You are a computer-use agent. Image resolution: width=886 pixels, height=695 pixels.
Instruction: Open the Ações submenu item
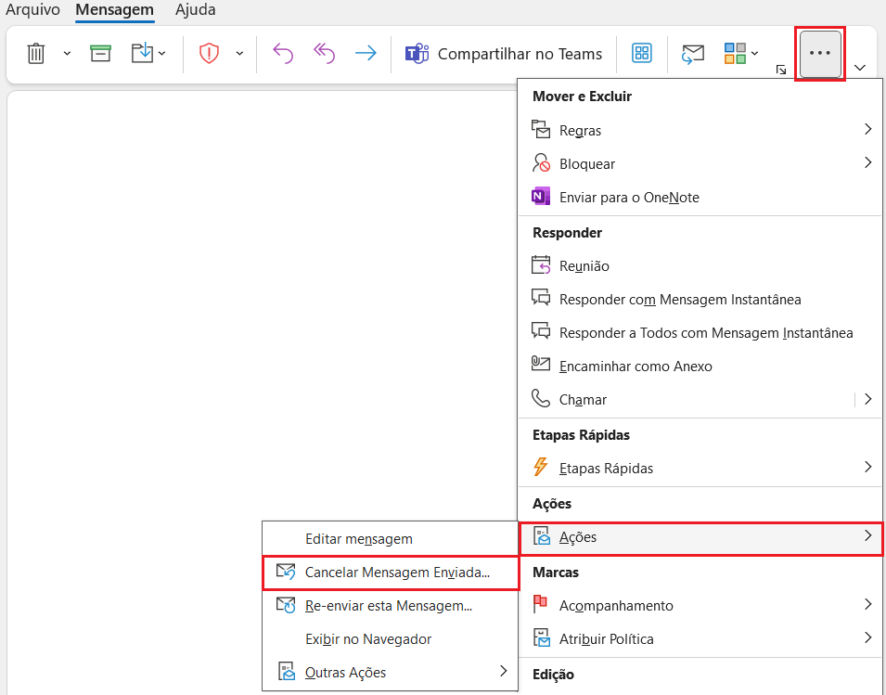(700, 536)
